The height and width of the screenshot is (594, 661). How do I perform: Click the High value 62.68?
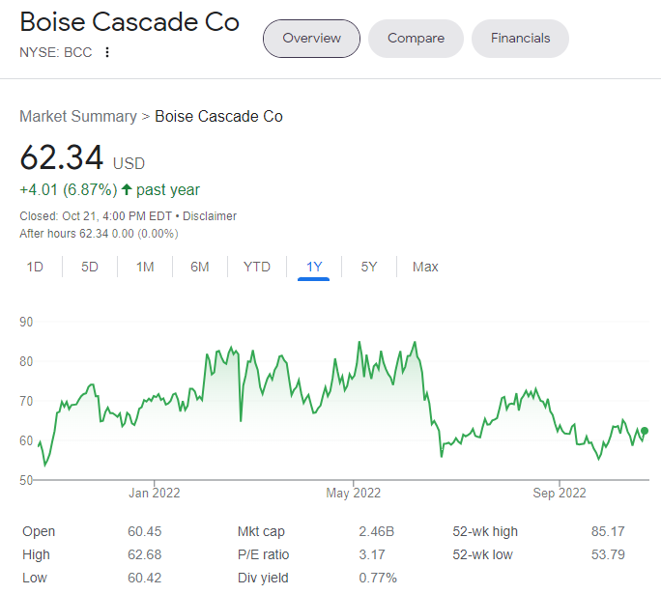click(145, 554)
